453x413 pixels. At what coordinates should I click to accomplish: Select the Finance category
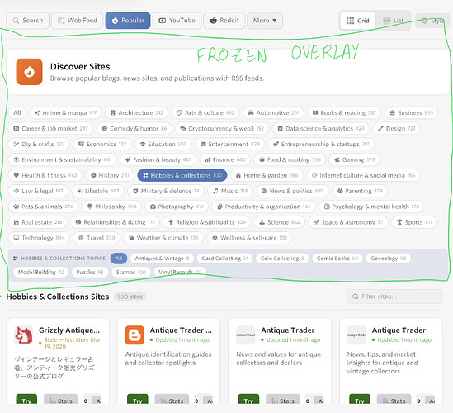pyautogui.click(x=225, y=159)
